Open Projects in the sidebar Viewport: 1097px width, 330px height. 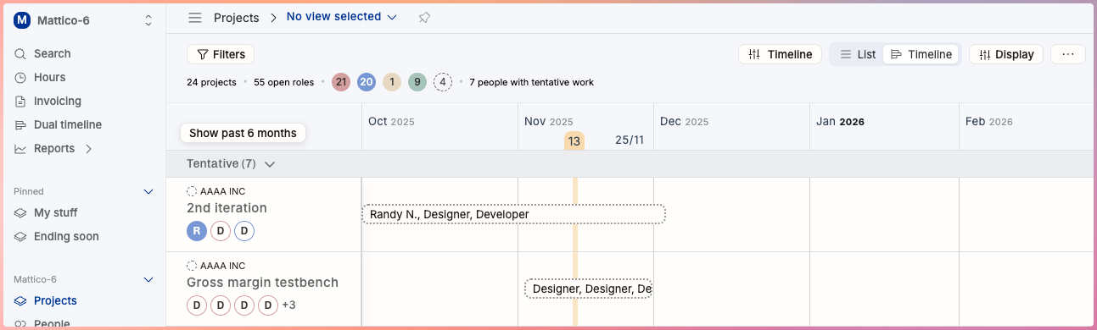(55, 300)
